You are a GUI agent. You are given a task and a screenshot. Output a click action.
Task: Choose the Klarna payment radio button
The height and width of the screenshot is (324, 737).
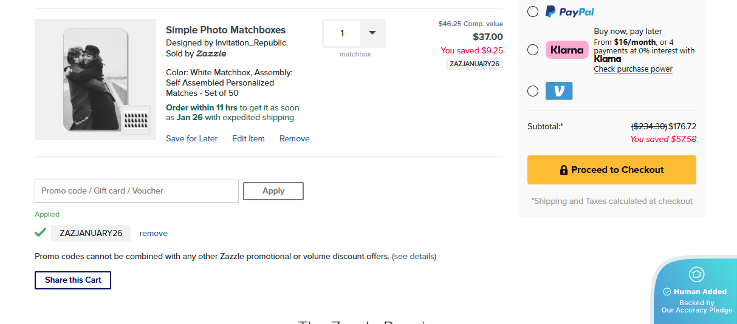click(x=533, y=50)
